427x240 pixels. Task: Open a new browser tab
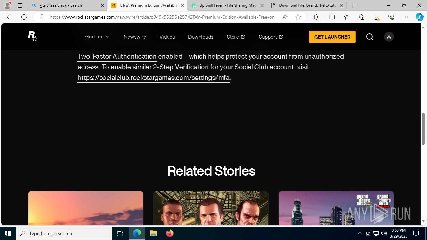[x=353, y=5]
